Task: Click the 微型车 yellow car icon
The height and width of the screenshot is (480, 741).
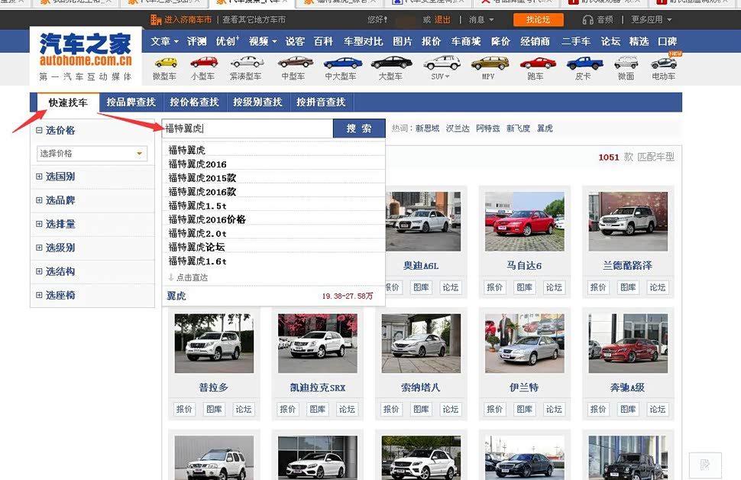Action: [166, 63]
